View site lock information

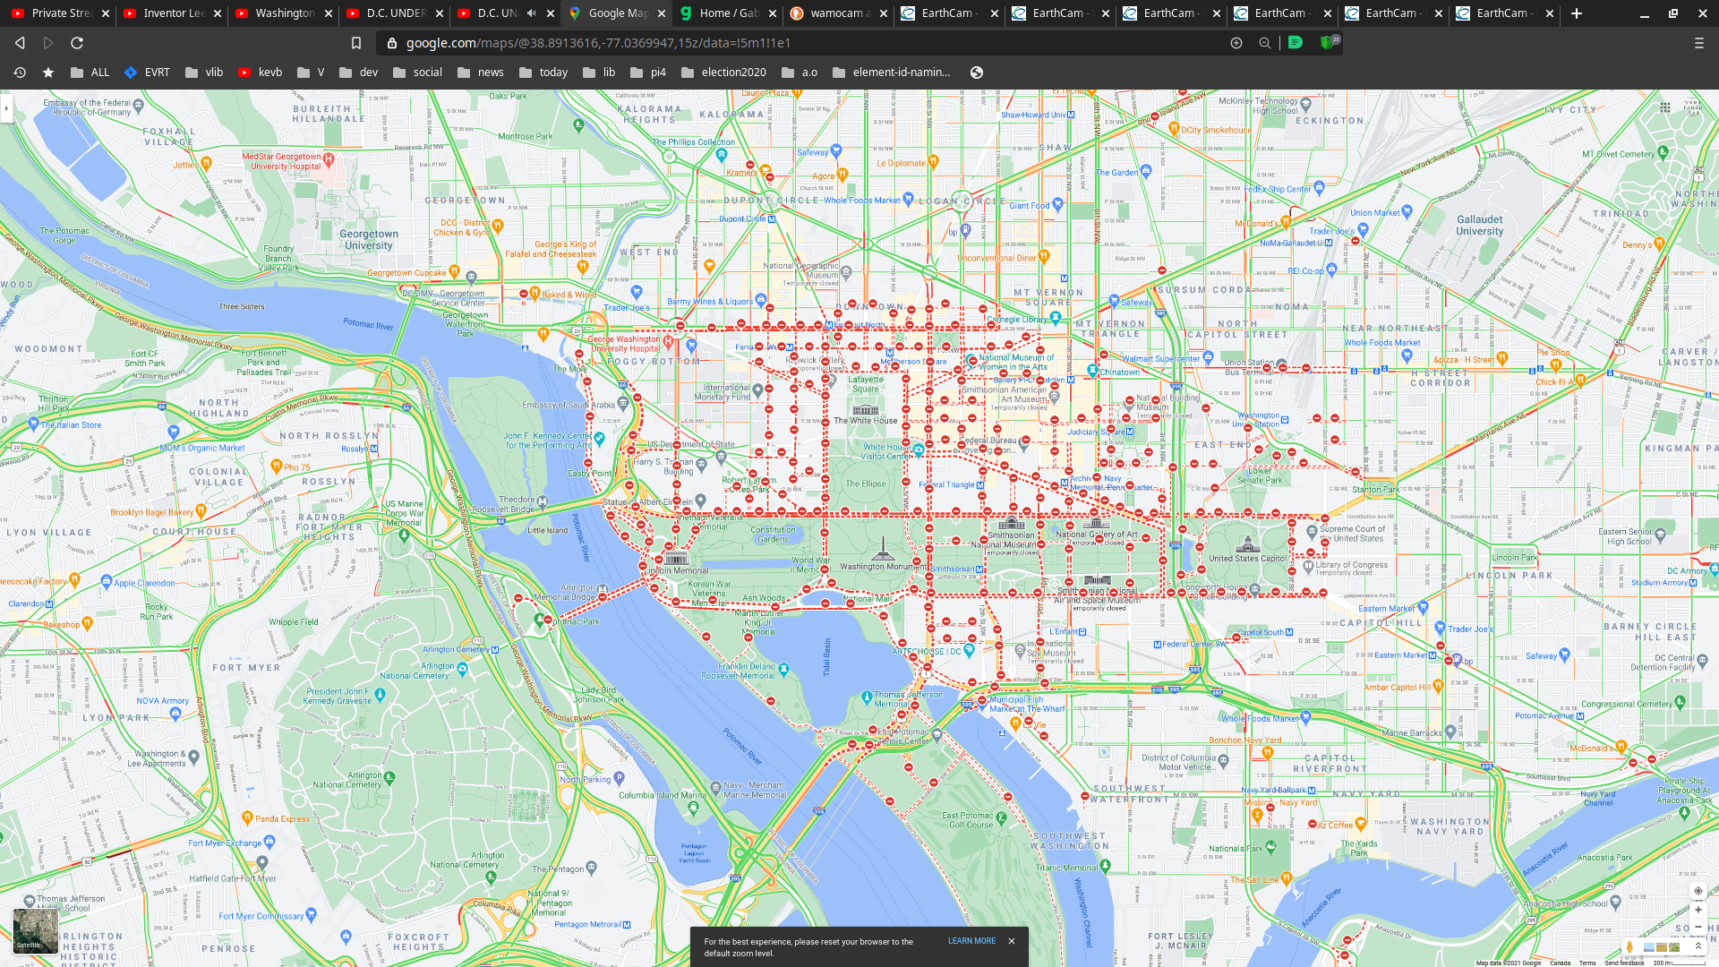tap(392, 43)
